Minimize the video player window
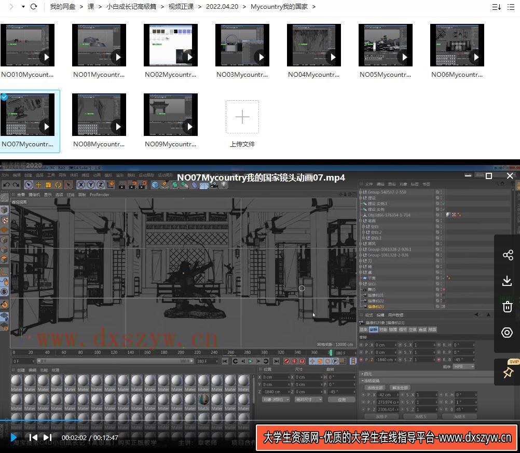 [x=468, y=176]
